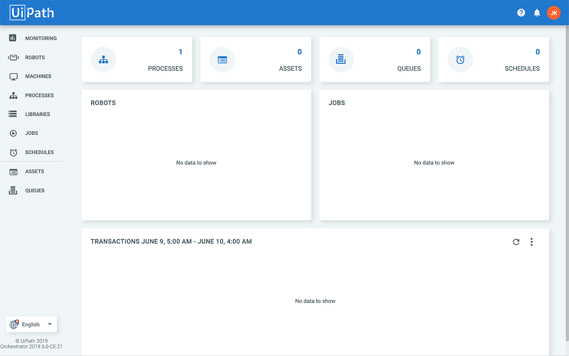Click the Jobs play icon in sidebar

coord(13,133)
